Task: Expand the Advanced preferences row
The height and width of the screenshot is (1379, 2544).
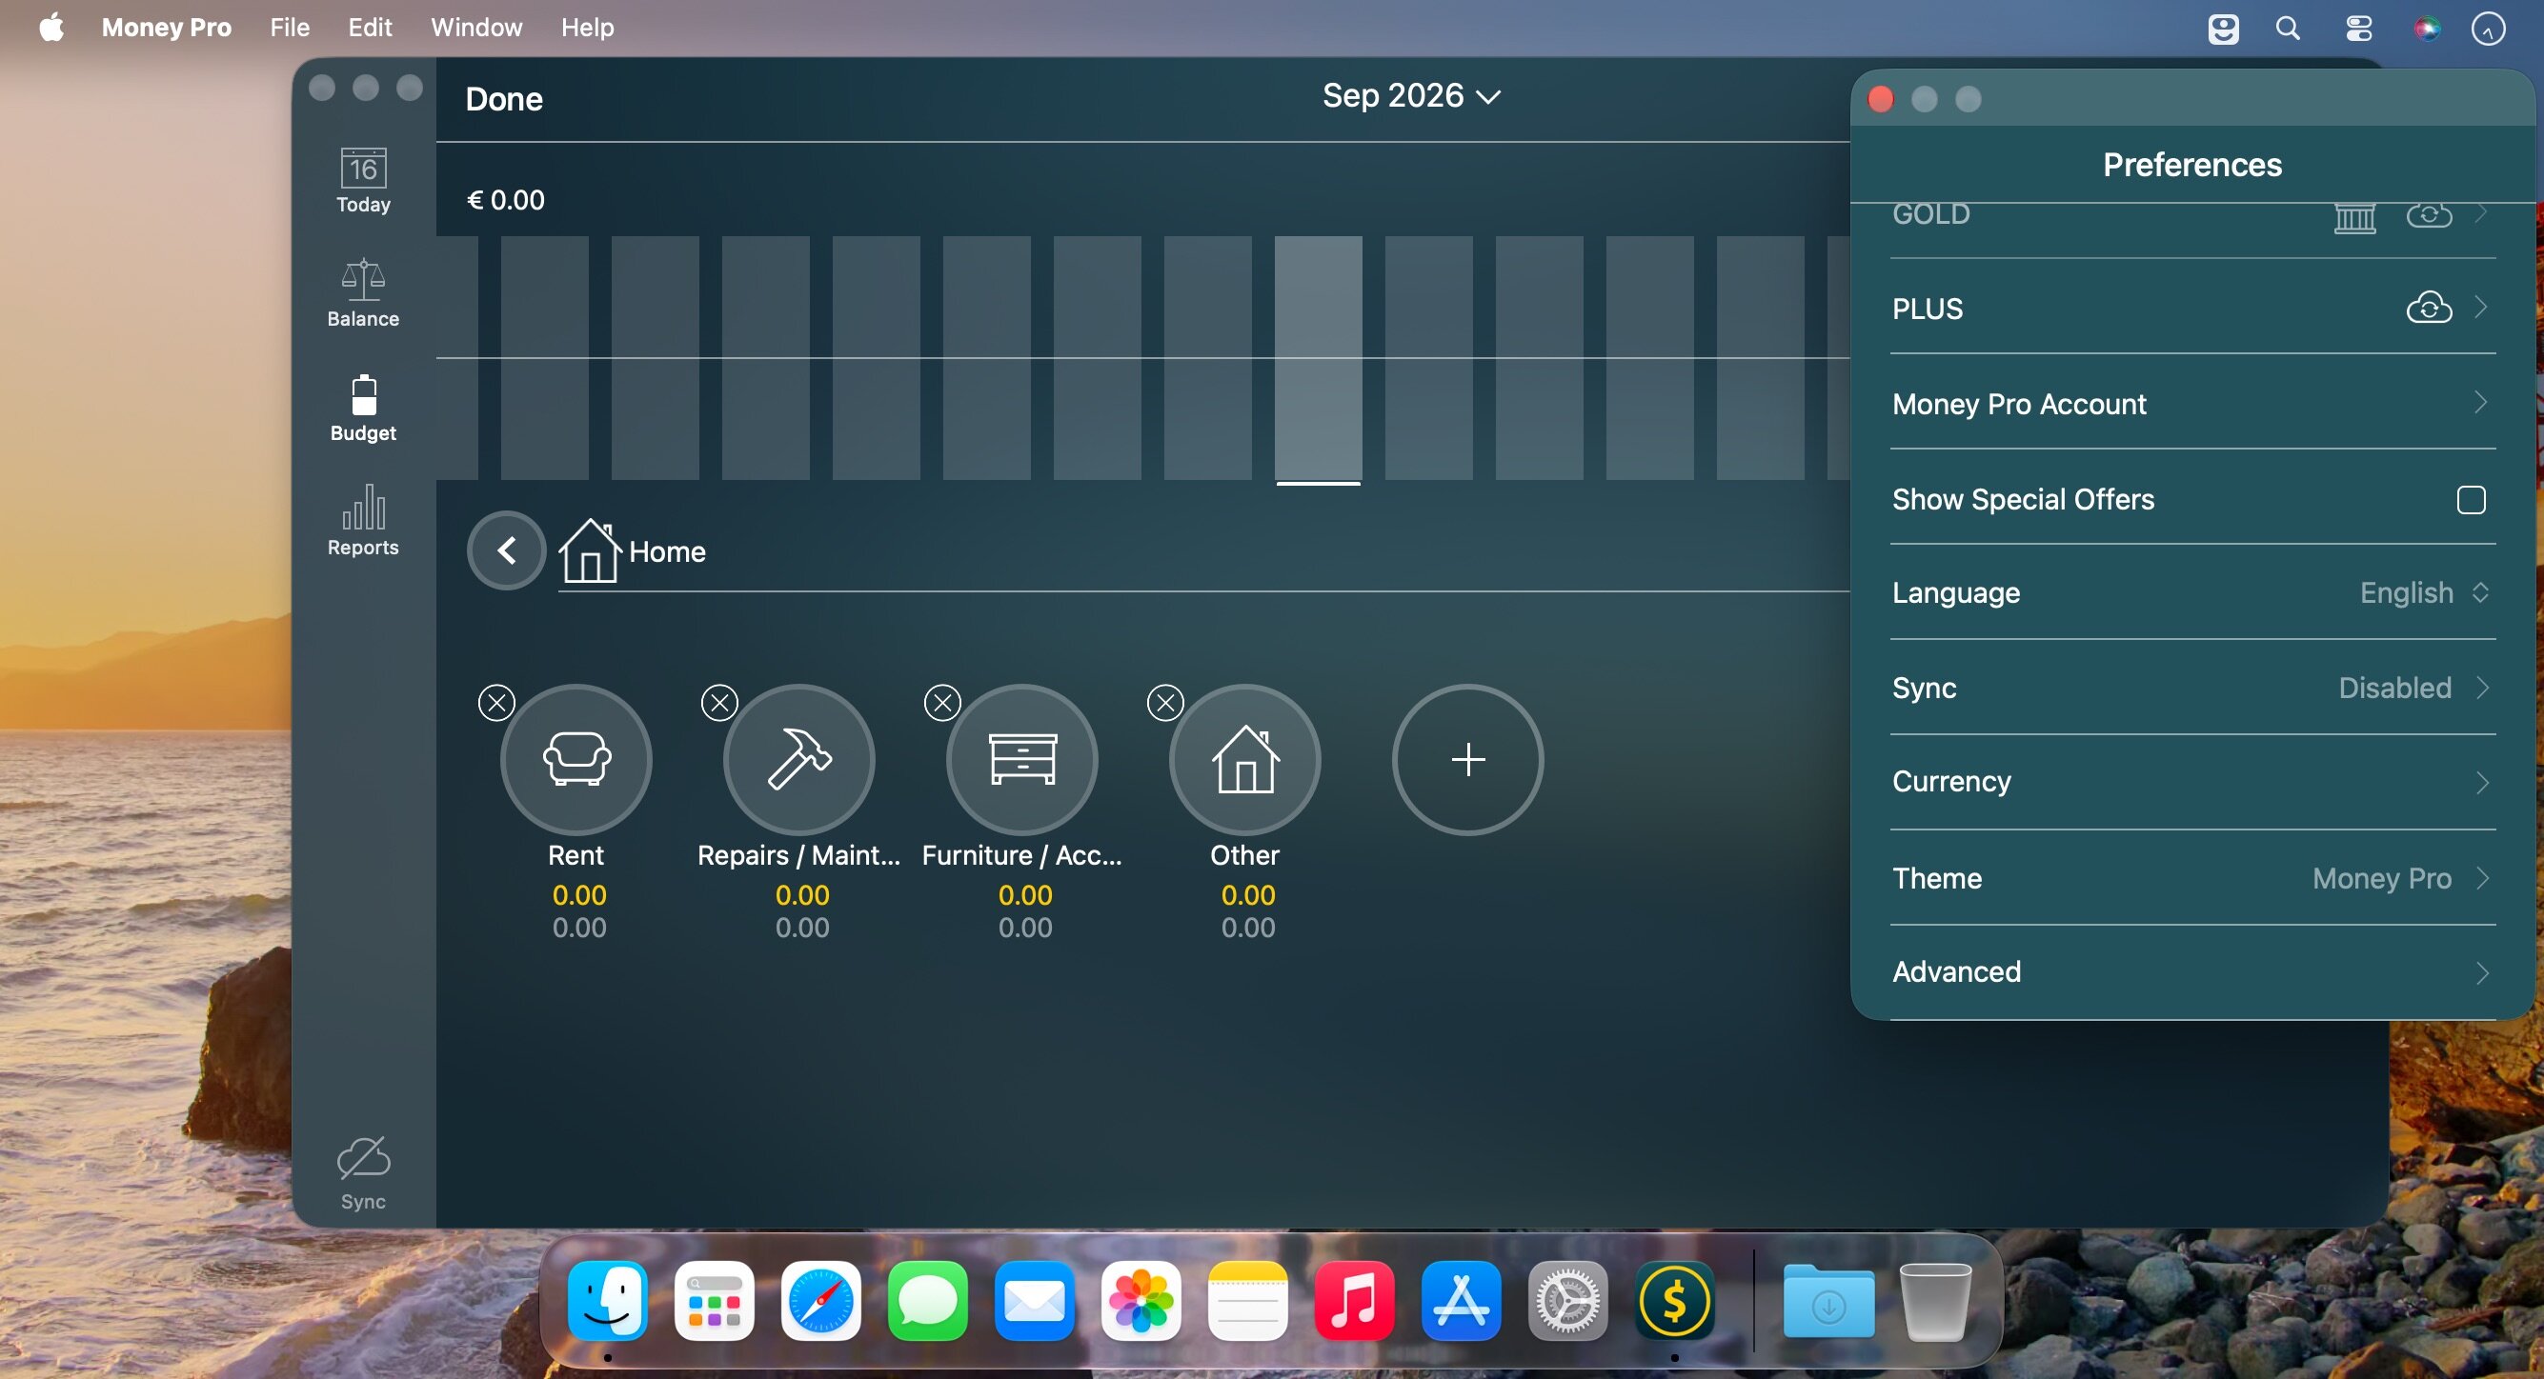Action: 2192,972
